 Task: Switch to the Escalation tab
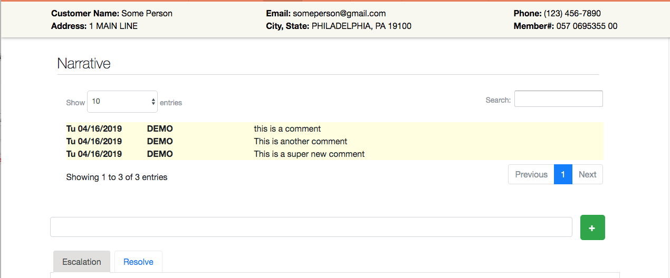(x=82, y=262)
